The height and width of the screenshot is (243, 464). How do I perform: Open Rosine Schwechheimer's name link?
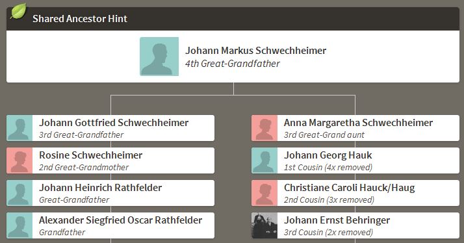coord(90,155)
